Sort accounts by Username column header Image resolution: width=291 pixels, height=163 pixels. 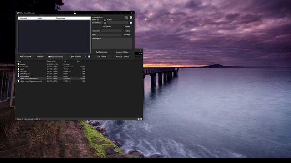point(27,18)
